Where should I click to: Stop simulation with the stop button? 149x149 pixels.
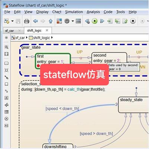pos(133,21)
